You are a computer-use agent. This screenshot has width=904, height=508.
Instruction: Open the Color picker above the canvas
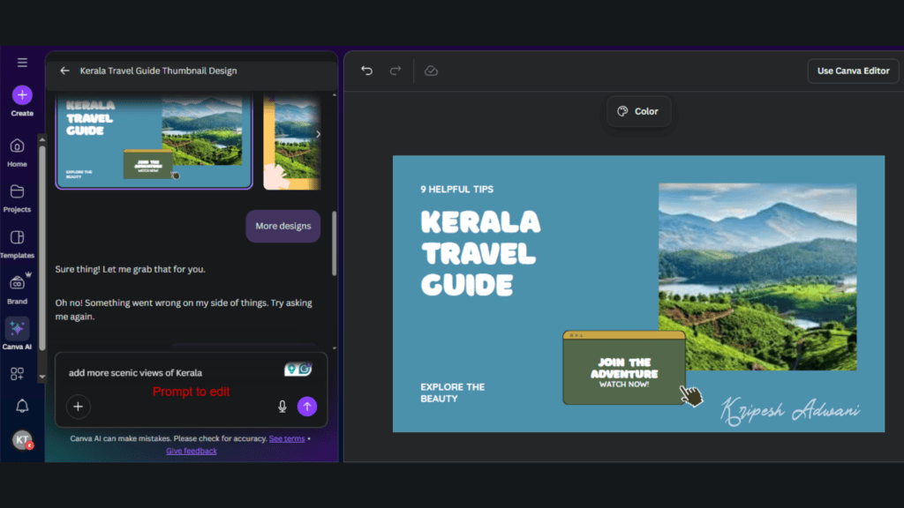pyautogui.click(x=638, y=111)
